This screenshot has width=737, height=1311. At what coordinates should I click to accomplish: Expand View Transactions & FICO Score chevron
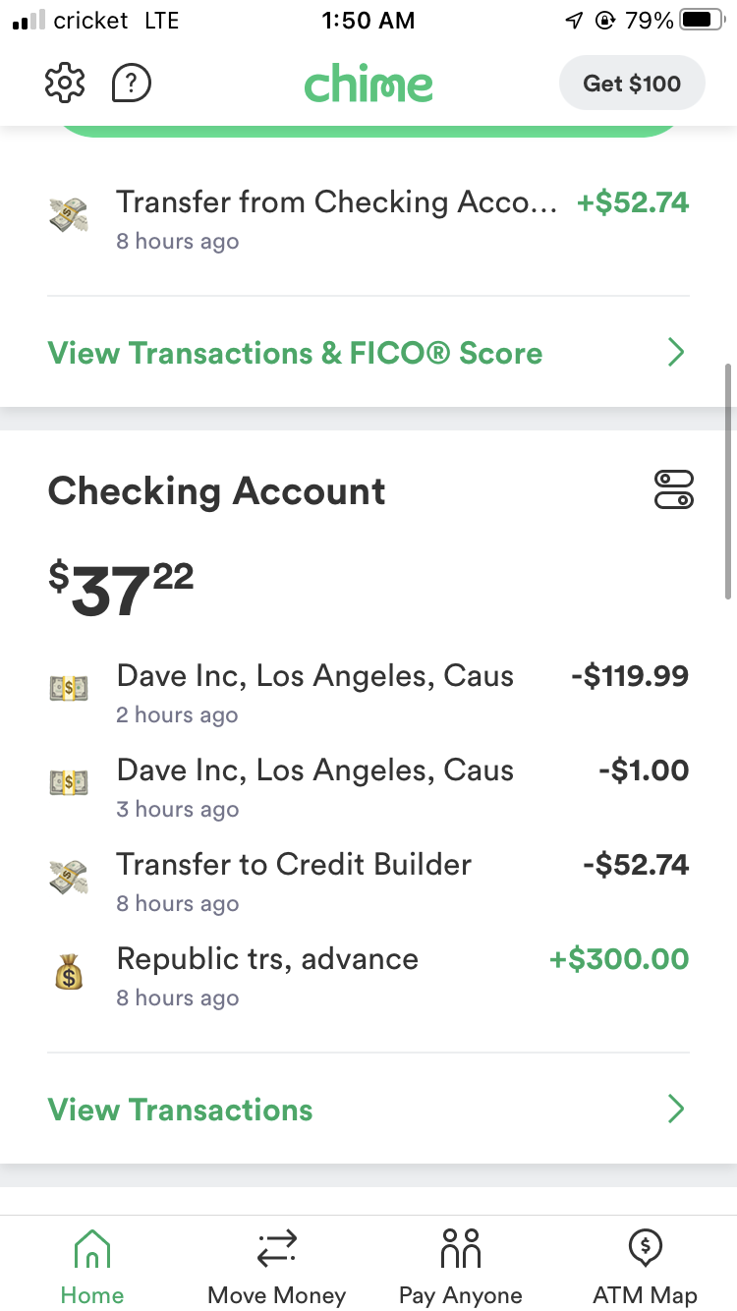coord(675,353)
